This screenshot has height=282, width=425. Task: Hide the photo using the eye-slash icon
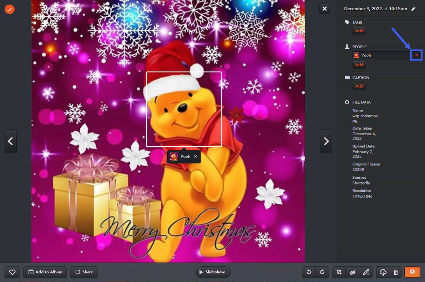click(x=352, y=272)
